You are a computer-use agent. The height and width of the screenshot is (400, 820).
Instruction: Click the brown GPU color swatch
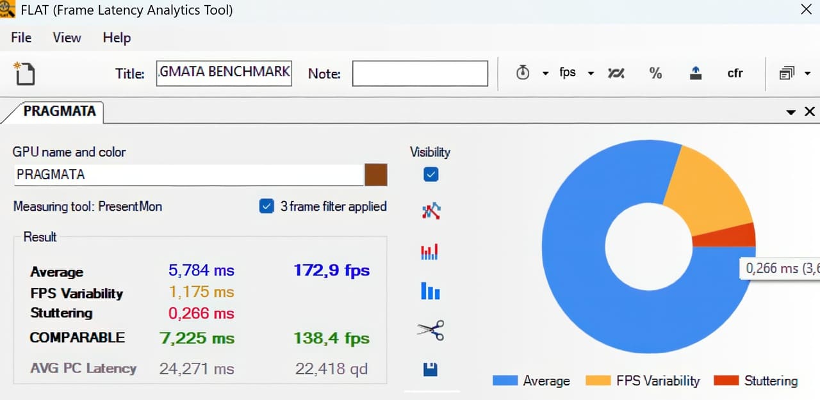376,175
